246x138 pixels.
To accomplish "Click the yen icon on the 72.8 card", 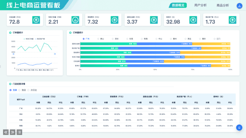I will click(x=36, y=20).
